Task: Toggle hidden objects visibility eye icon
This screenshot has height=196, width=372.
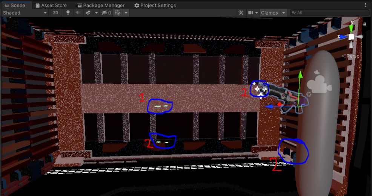Action: point(106,13)
